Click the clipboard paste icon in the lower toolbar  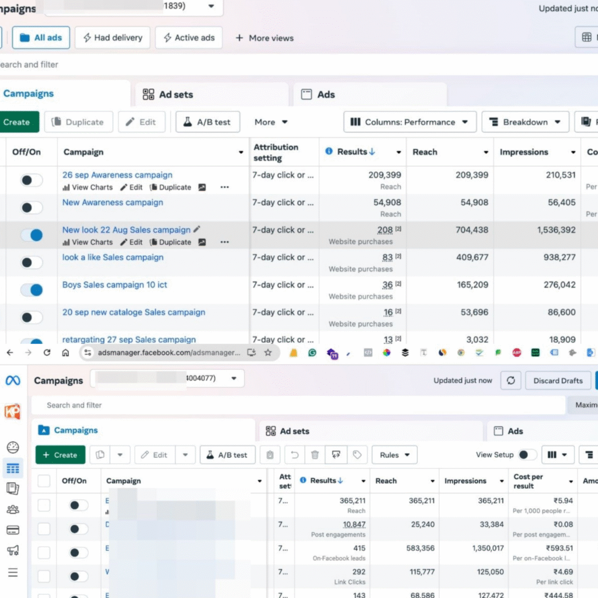point(270,454)
